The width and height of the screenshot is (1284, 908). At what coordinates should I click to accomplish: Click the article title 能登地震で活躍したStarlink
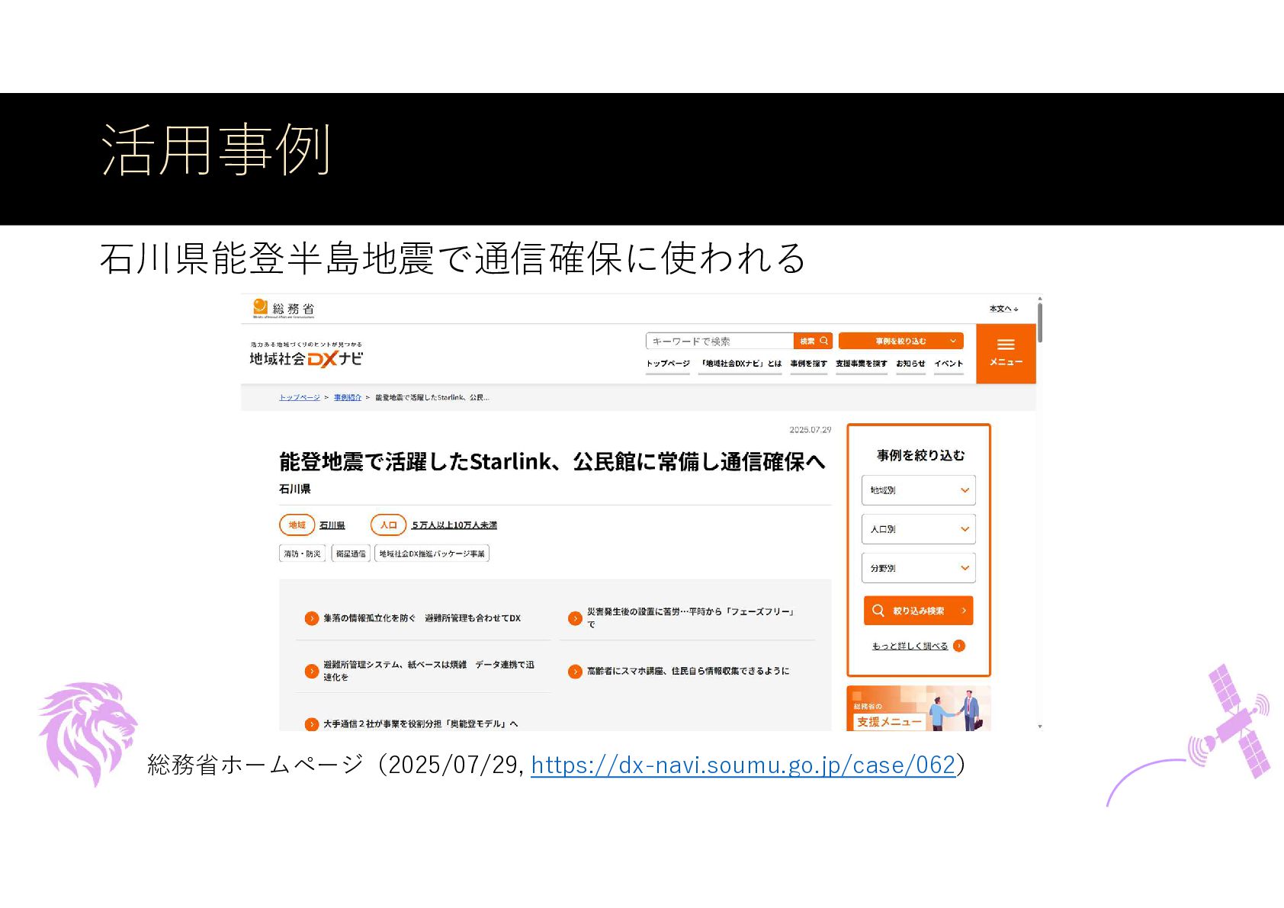click(552, 462)
